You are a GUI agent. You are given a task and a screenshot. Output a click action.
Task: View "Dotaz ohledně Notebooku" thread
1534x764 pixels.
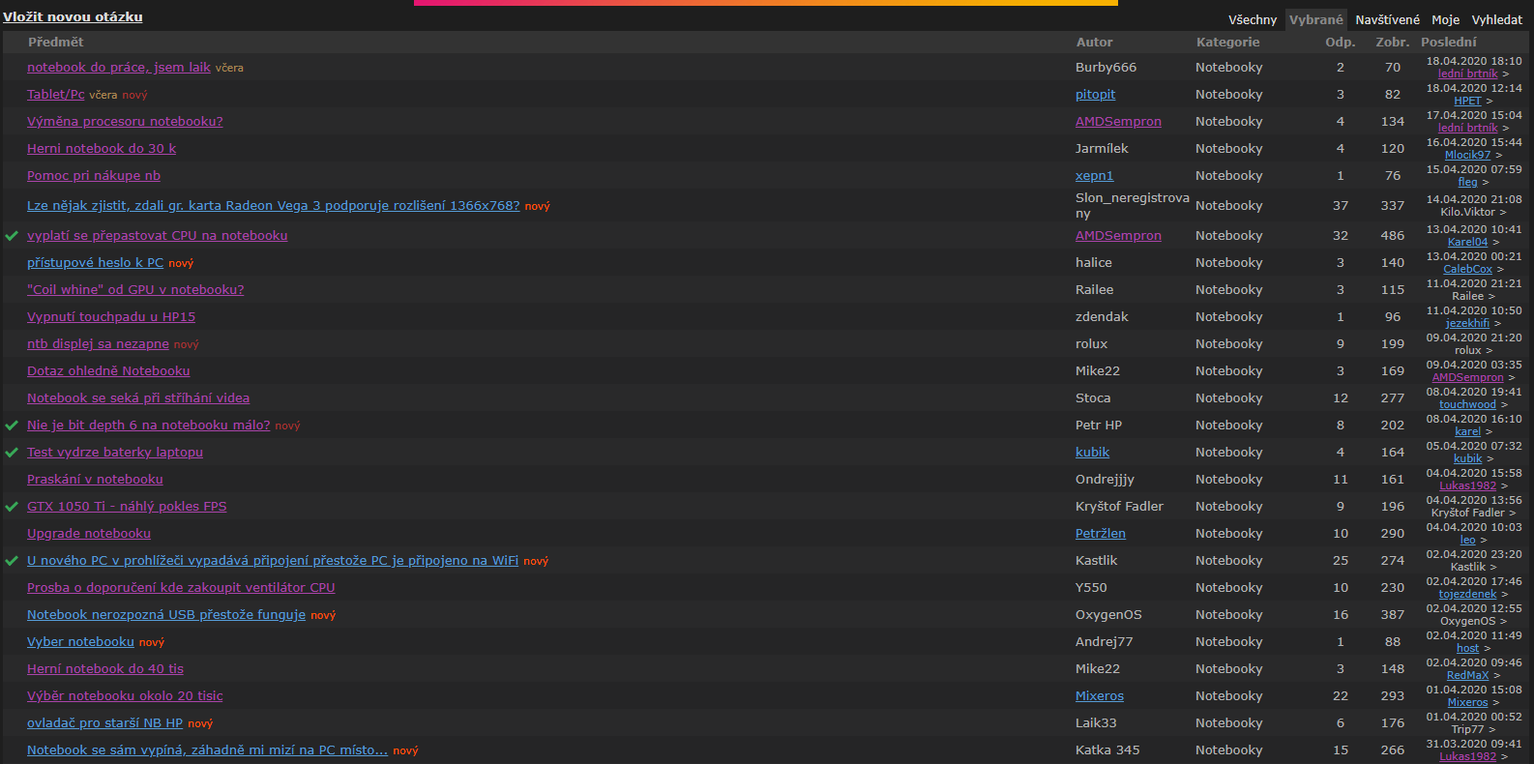108,371
